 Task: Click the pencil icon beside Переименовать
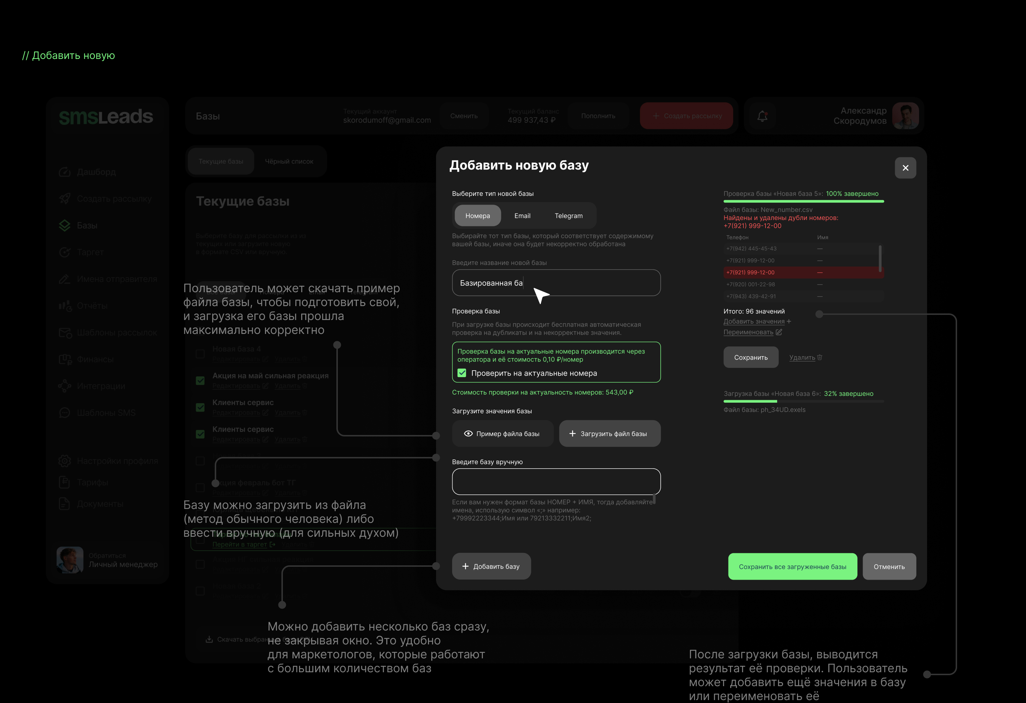tap(779, 332)
